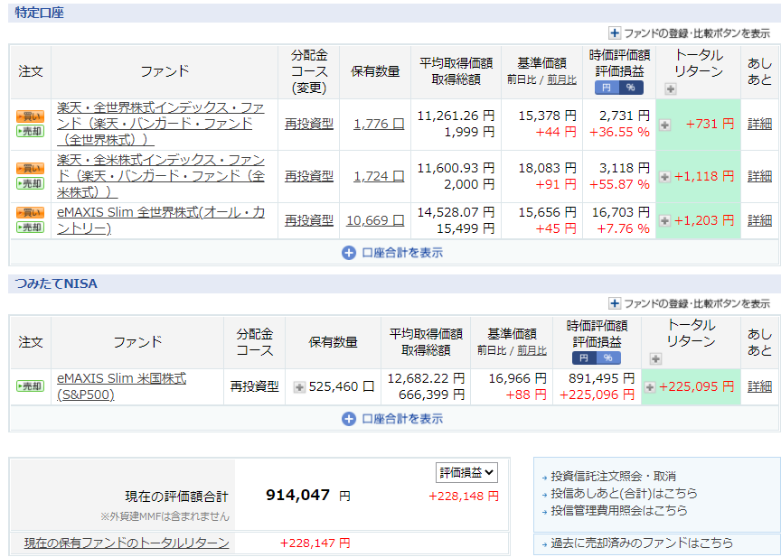
Task: Open holdings quantity 1,724 口 link
Action: (x=379, y=175)
